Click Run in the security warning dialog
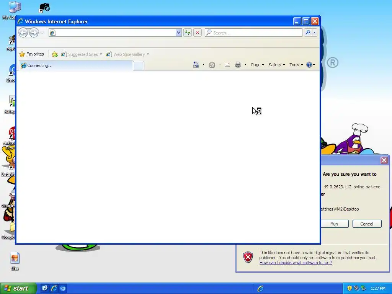392x294 pixels. [x=334, y=224]
